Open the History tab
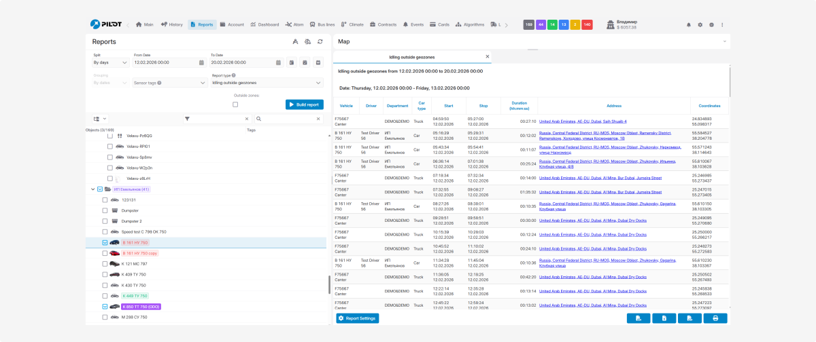 point(170,24)
